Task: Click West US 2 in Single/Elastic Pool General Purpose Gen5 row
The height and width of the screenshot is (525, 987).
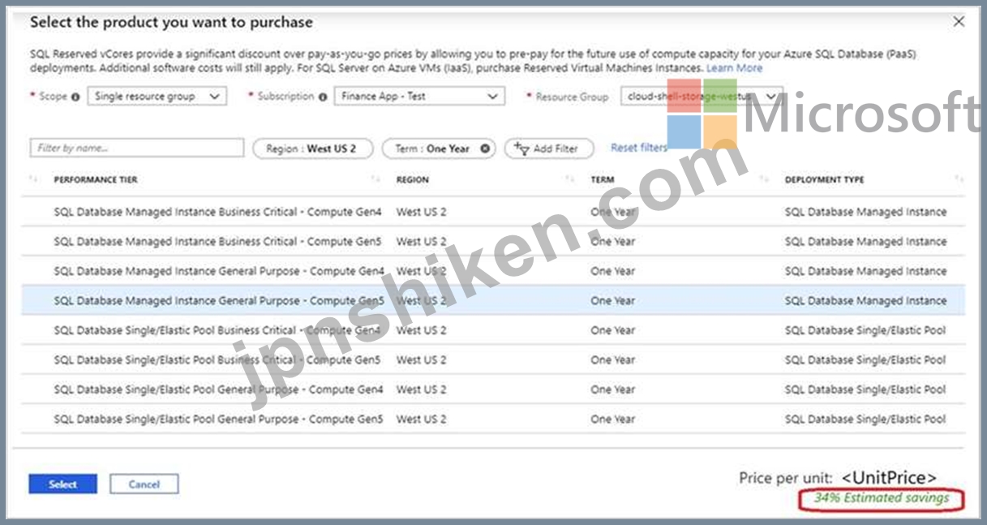Action: pyautogui.click(x=421, y=420)
